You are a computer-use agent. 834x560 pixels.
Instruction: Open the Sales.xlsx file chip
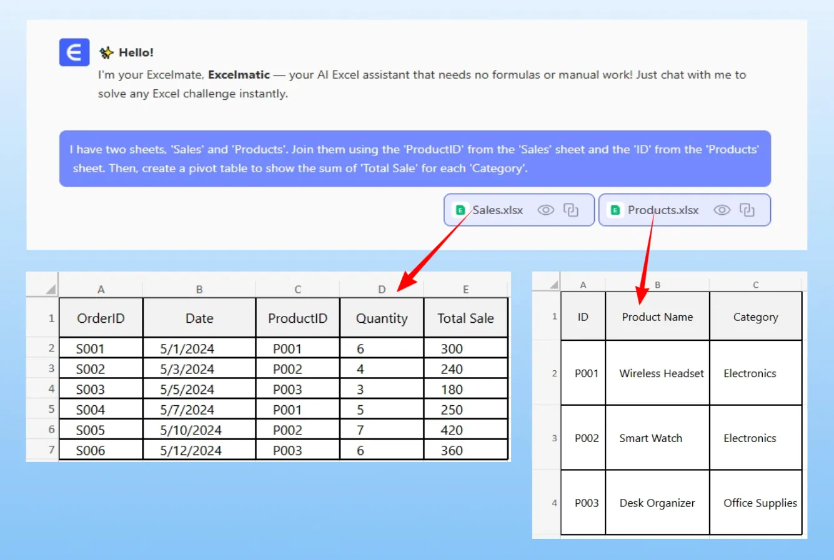(497, 210)
